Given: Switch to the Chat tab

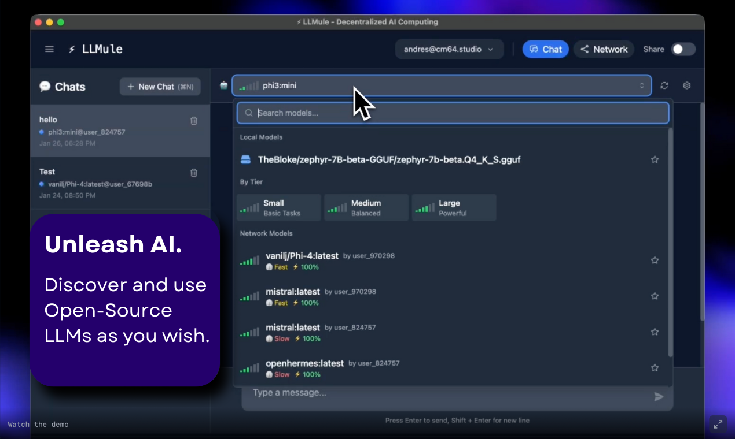Looking at the screenshot, I should point(545,49).
